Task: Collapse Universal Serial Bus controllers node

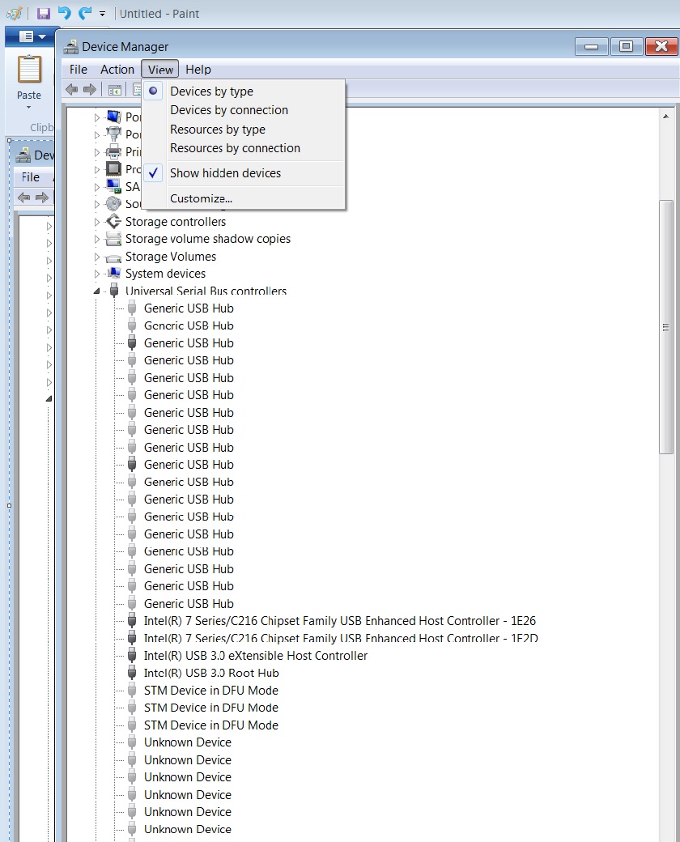Action: click(x=97, y=291)
